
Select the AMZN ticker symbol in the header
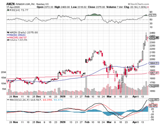tap(11, 4)
